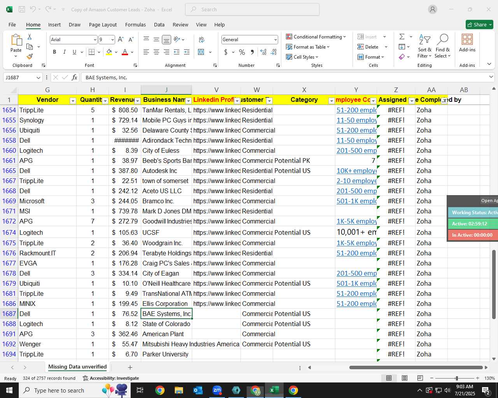
Task: Switch to the Insert tab
Action: tap(54, 24)
